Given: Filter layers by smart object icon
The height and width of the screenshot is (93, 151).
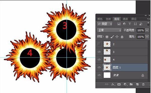Looking at the screenshot, I should 141,24.
